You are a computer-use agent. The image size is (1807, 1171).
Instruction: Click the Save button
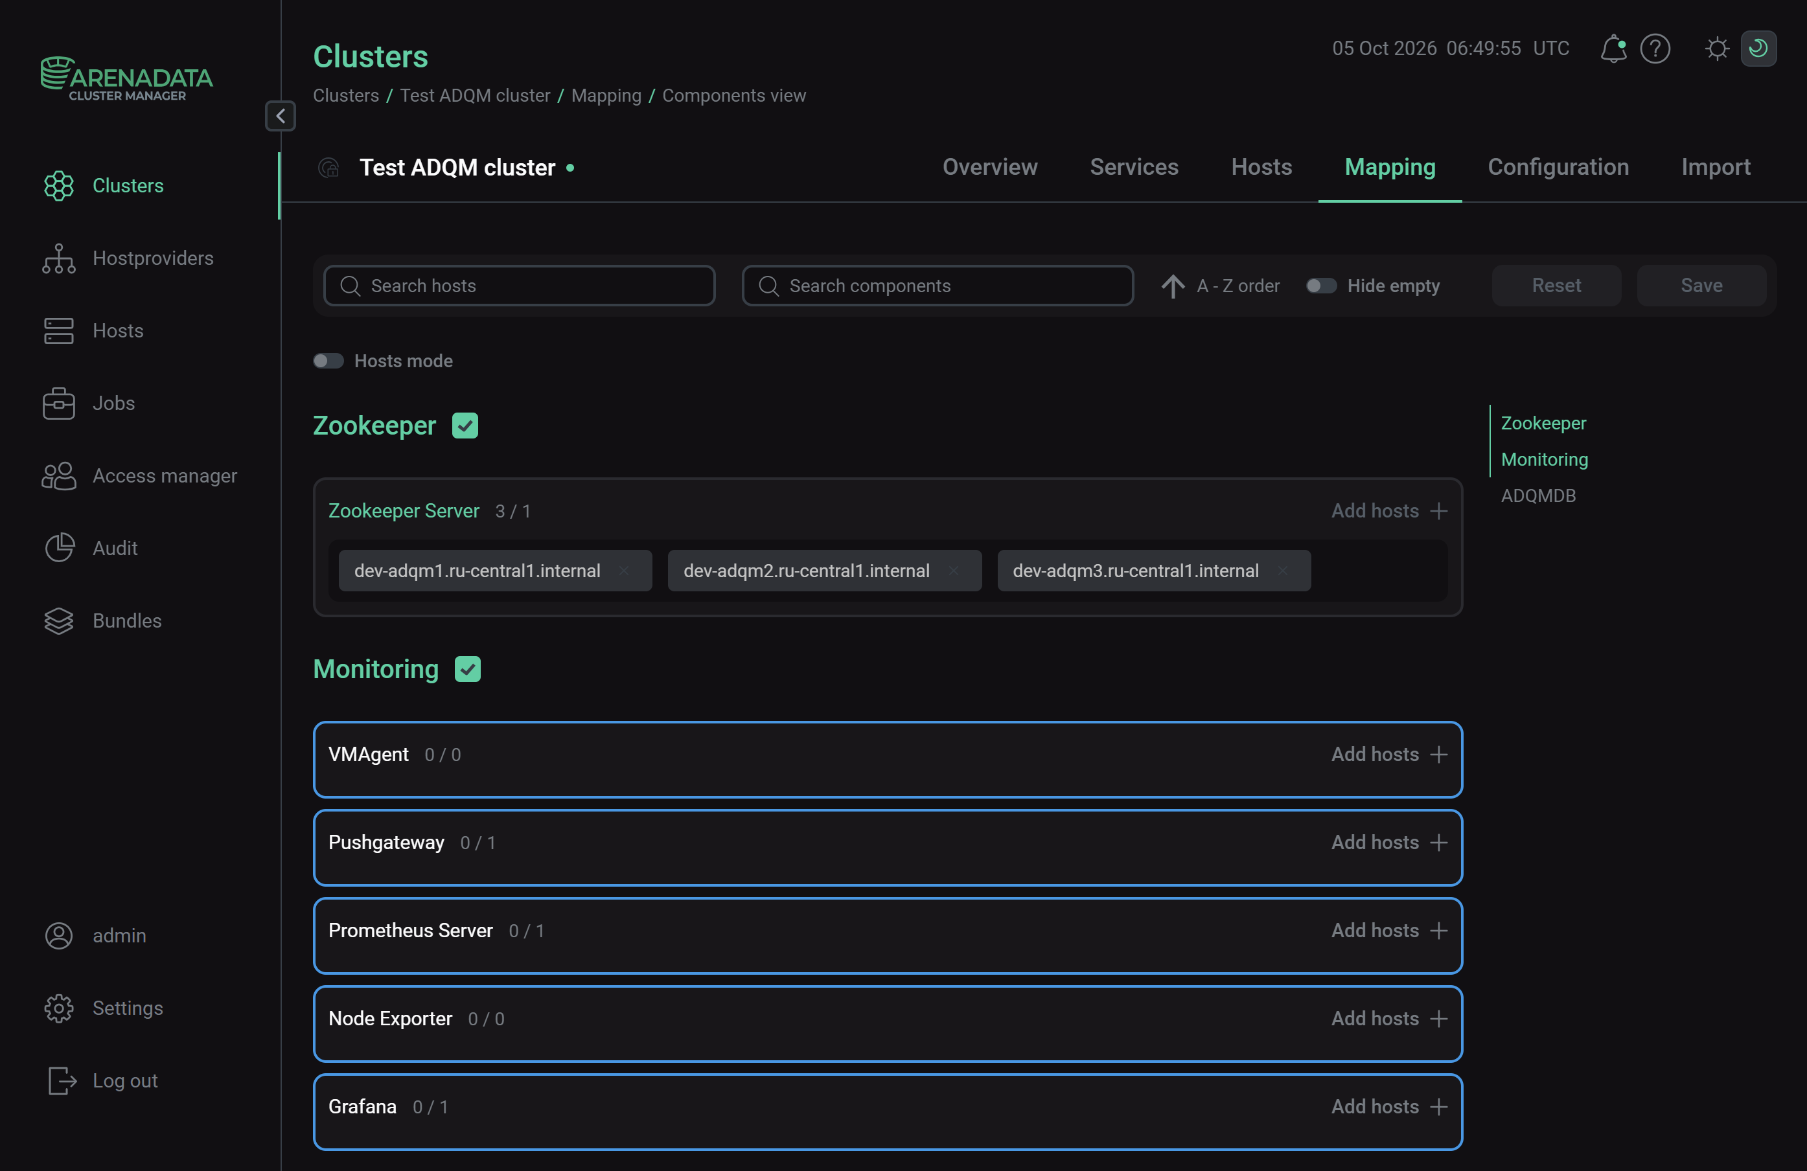(x=1701, y=286)
